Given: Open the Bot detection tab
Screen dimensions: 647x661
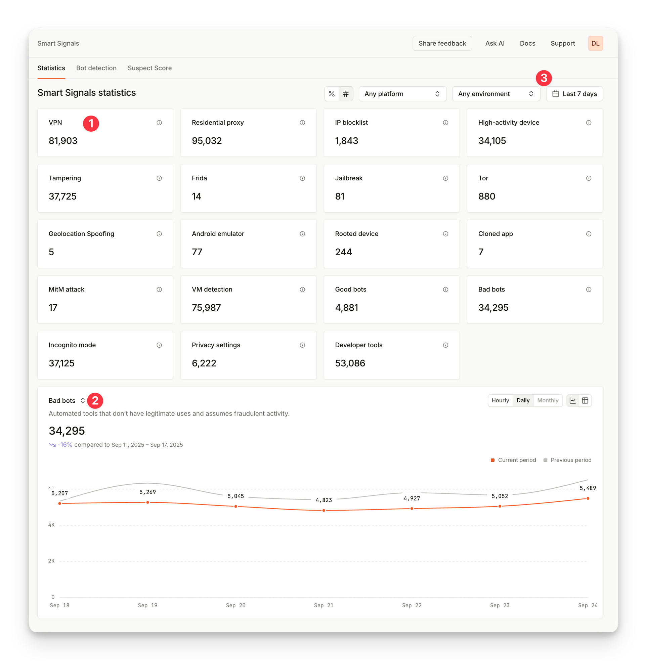Looking at the screenshot, I should [x=96, y=68].
